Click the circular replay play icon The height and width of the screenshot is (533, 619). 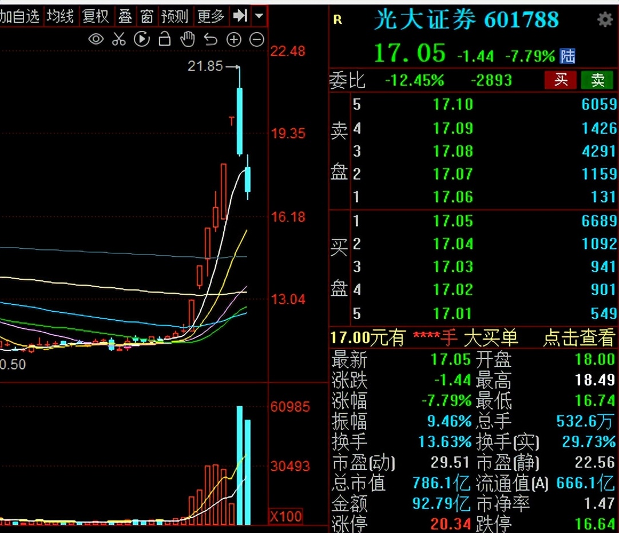[x=142, y=39]
